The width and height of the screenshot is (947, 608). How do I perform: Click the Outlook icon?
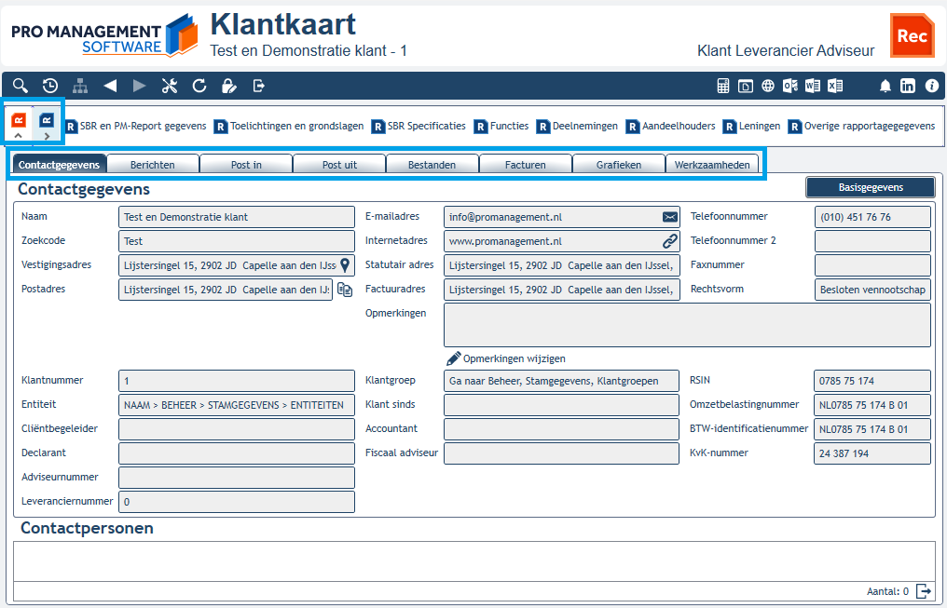tap(790, 86)
